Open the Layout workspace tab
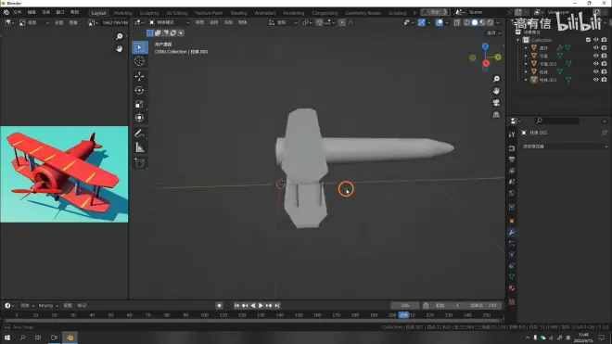The width and height of the screenshot is (612, 344). (98, 13)
